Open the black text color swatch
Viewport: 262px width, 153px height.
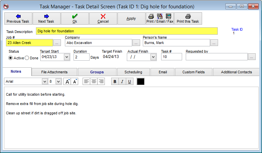pos(140,81)
